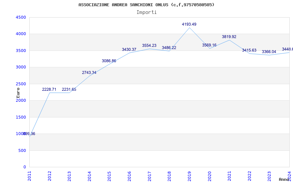
Task: Click the 2020 x-axis year label
Action: pyautogui.click(x=209, y=176)
